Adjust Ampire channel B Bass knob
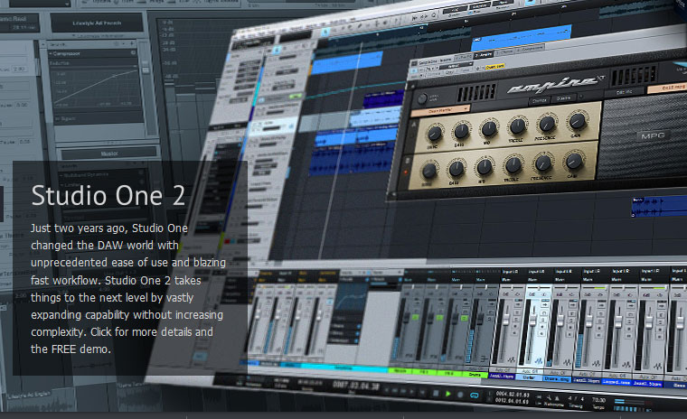 coord(456,168)
